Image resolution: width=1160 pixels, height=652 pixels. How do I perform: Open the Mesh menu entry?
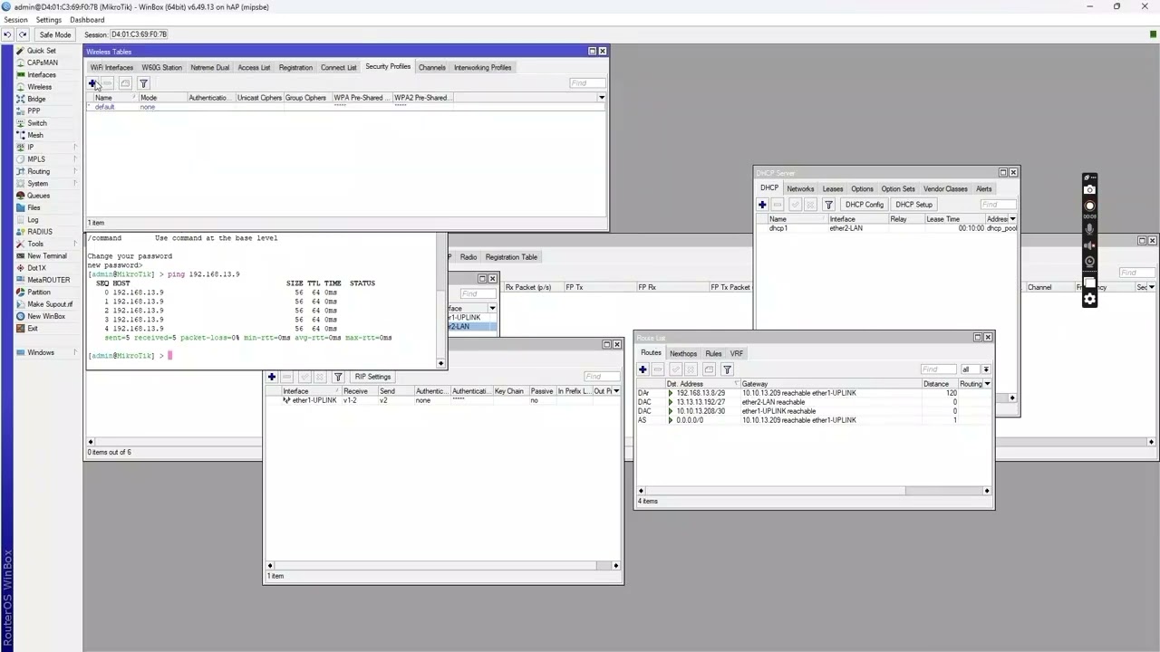pyautogui.click(x=34, y=135)
